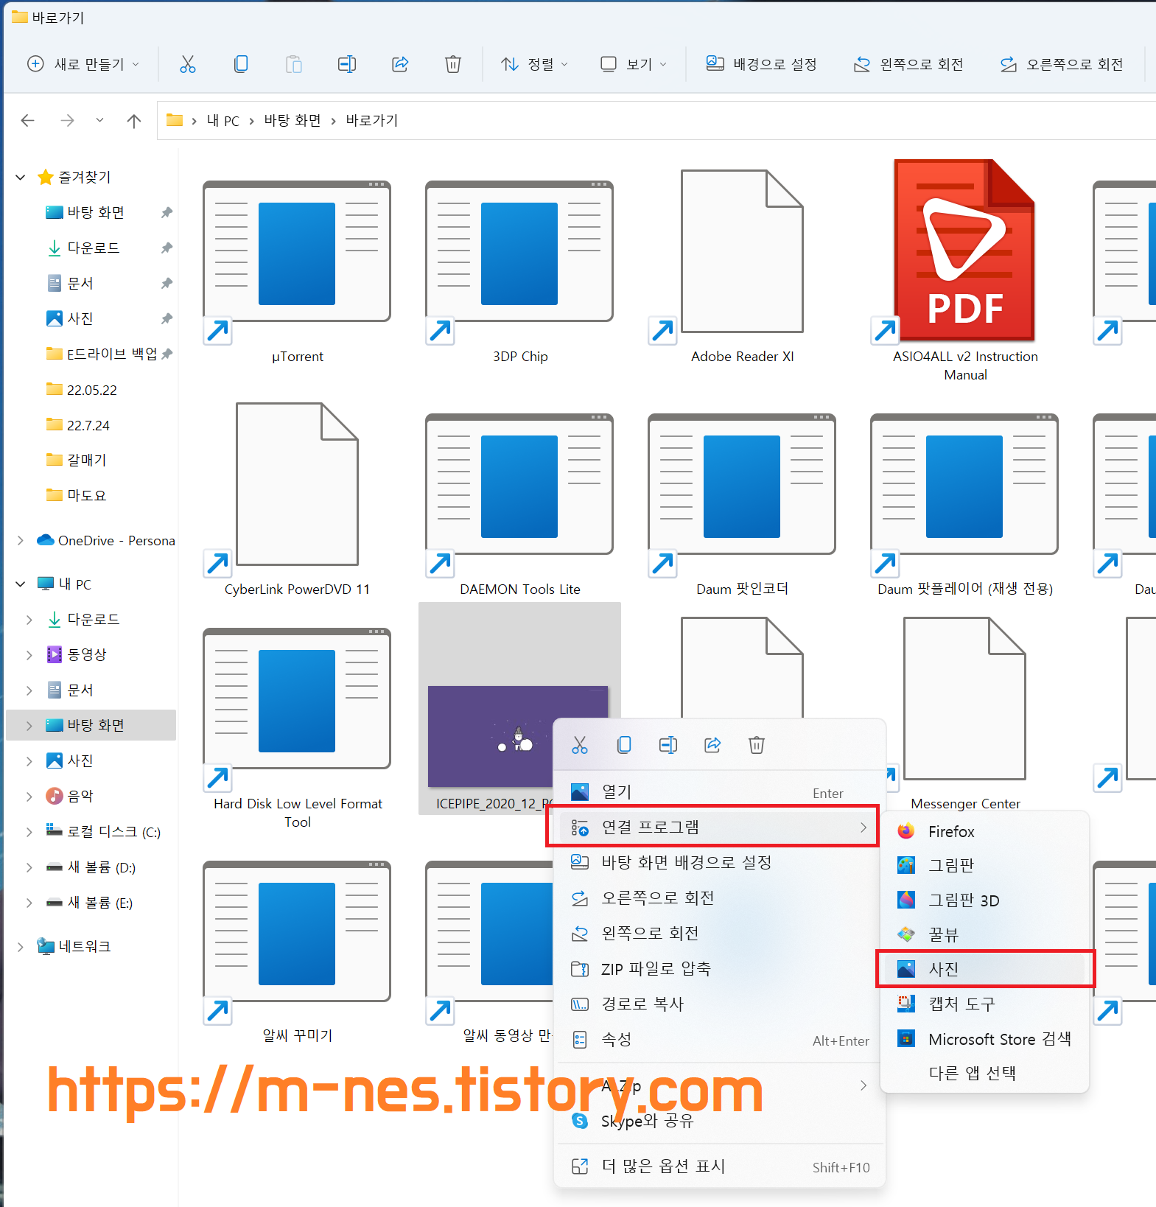1156x1207 pixels.
Task: Open with 그림판 3D from submenu
Action: (984, 900)
